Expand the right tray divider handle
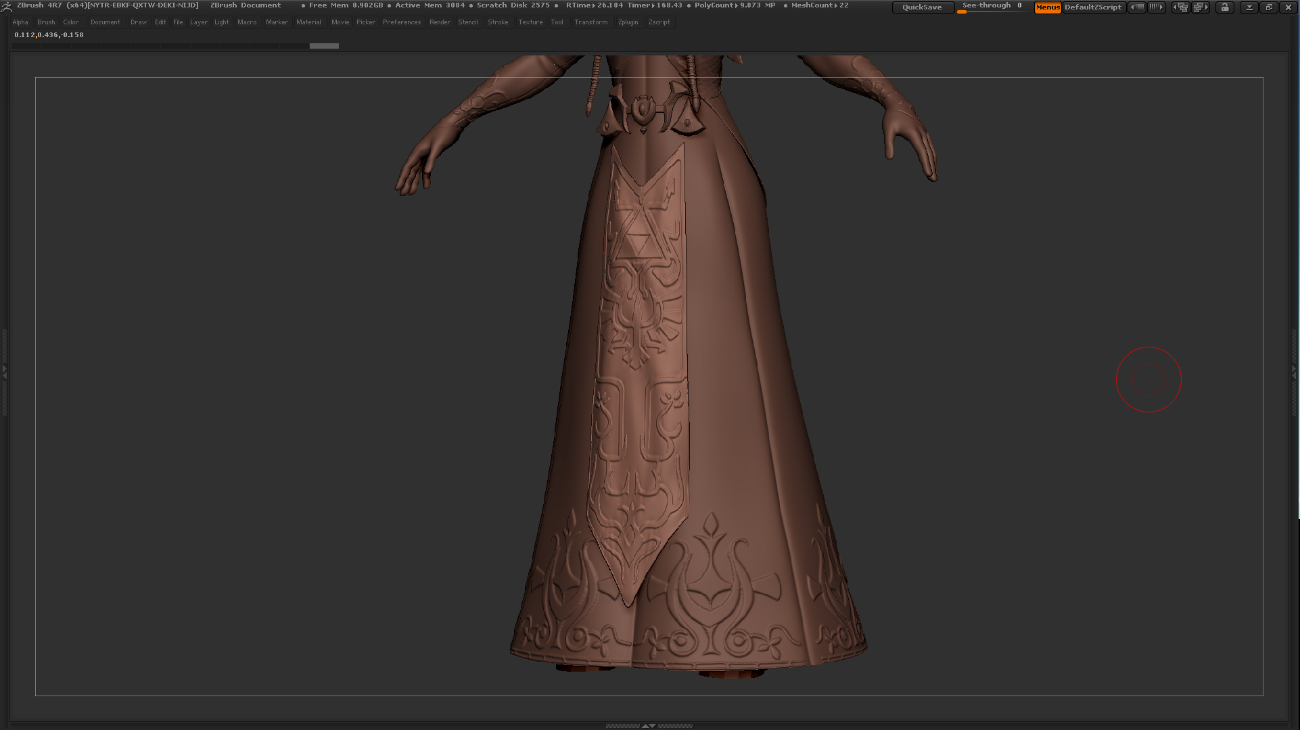Image resolution: width=1300 pixels, height=730 pixels. (x=1295, y=371)
